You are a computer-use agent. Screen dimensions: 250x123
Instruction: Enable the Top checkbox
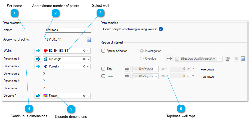pyautogui.click(x=103, y=69)
